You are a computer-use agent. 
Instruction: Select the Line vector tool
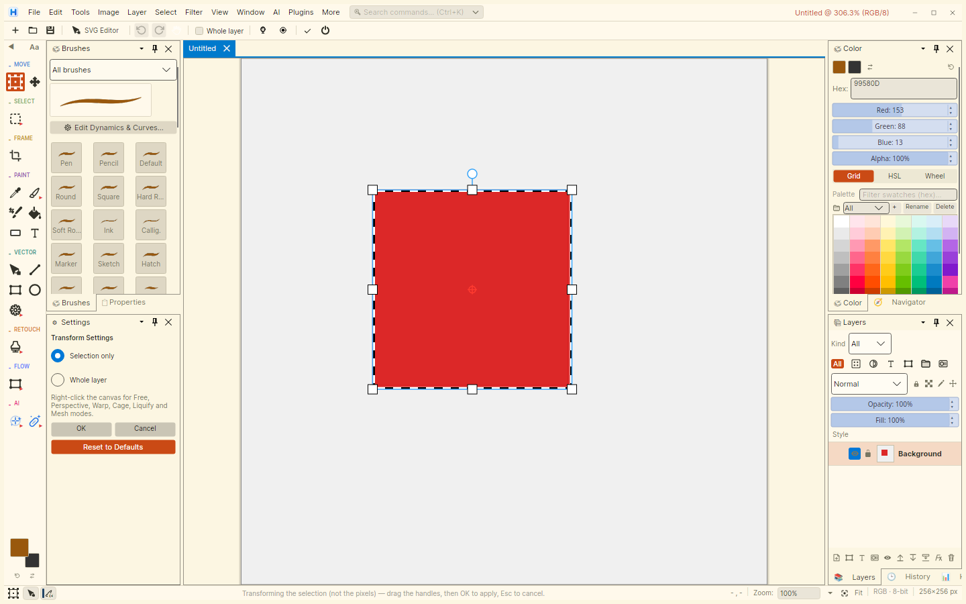(35, 270)
